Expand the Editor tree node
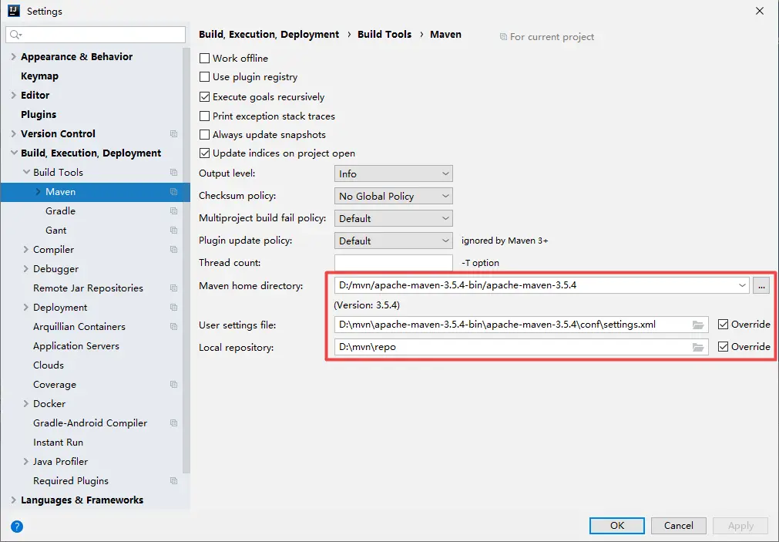779x542 pixels. 13,95
